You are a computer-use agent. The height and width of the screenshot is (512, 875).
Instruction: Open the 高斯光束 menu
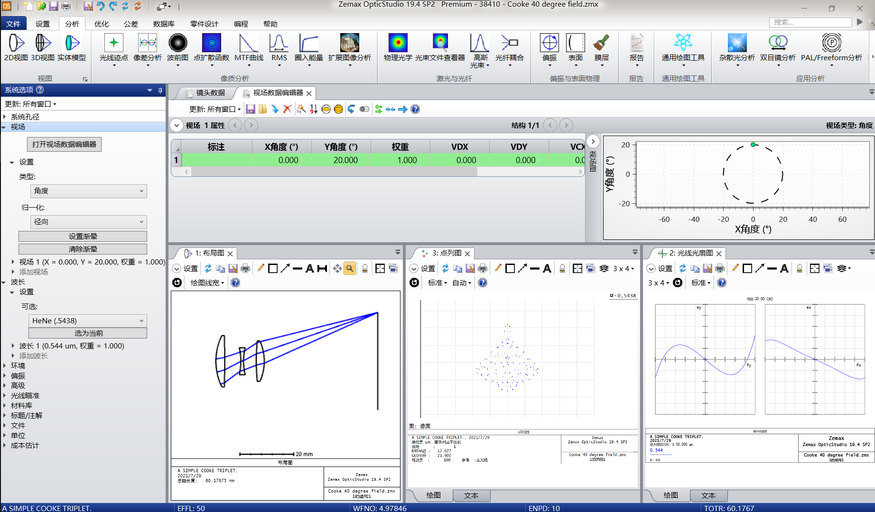point(480,51)
